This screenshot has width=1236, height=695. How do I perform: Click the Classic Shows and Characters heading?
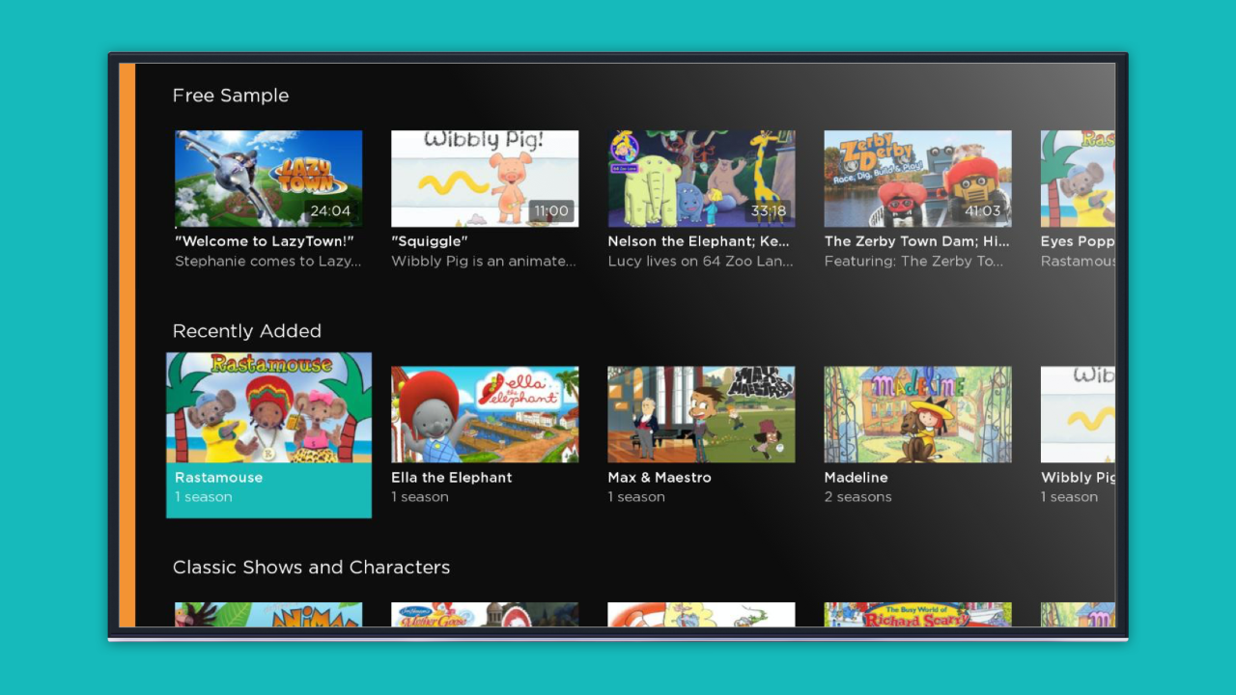click(311, 568)
